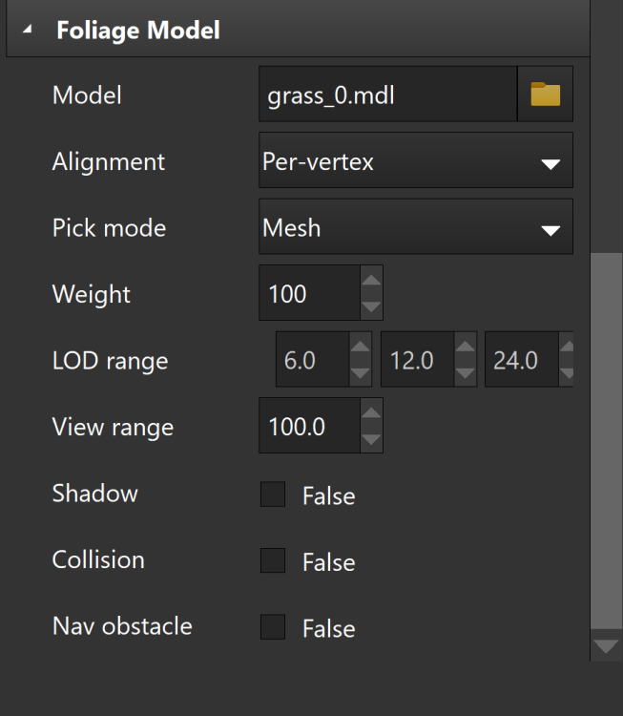
Task: Click the Model field grass_0.mdl
Action: tap(386, 94)
